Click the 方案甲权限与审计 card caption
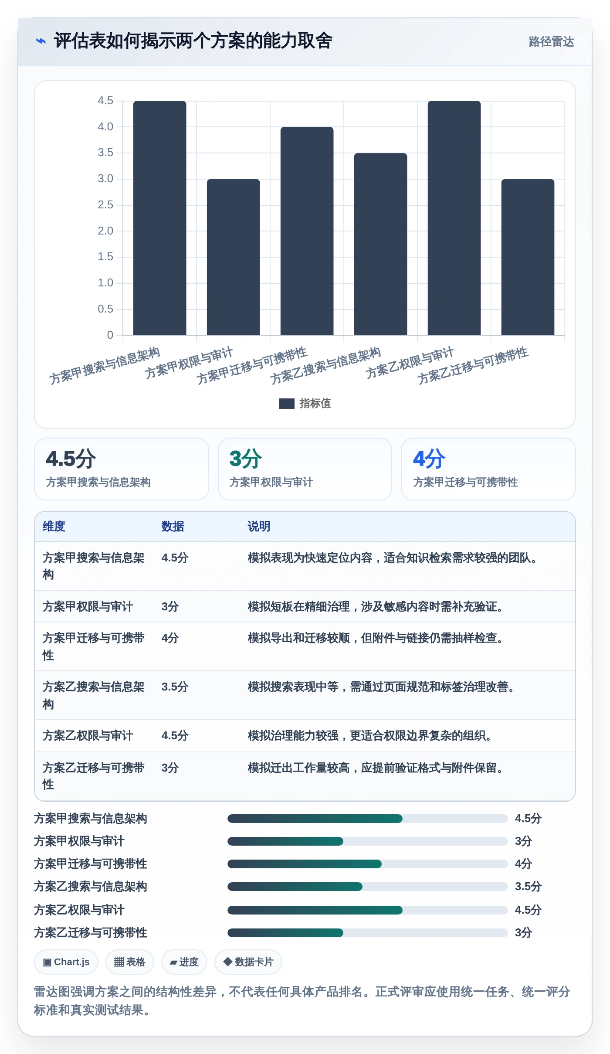Image resolution: width=610 pixels, height=1054 pixels. 271,482
